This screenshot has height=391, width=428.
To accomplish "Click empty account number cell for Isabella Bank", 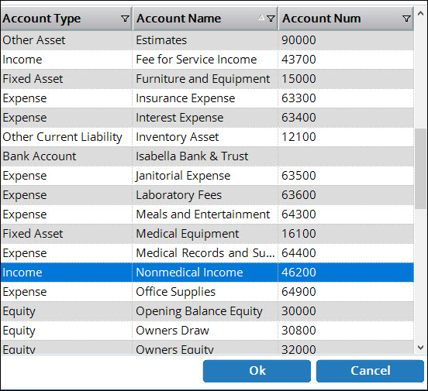I will click(x=346, y=156).
